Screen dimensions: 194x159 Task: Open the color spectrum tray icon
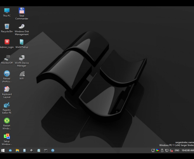pos(158,150)
